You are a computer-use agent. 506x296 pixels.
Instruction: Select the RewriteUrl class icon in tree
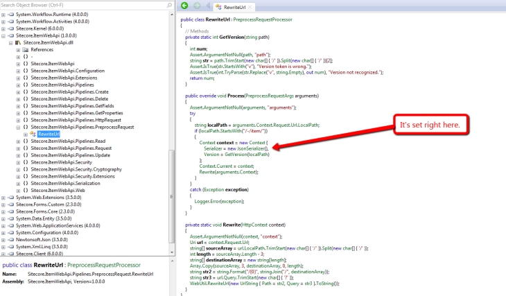click(33, 134)
